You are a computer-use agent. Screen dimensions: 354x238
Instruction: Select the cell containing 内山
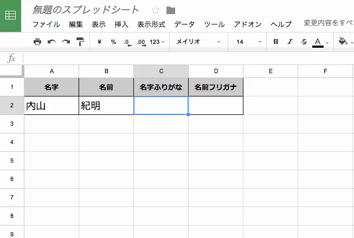coord(52,106)
